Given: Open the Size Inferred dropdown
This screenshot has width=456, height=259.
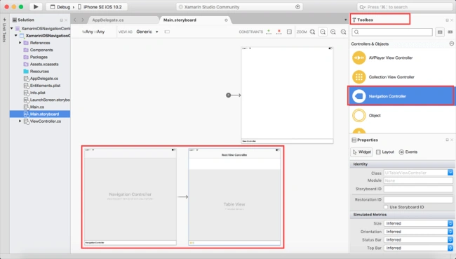Looking at the screenshot, I should click(x=419, y=223).
